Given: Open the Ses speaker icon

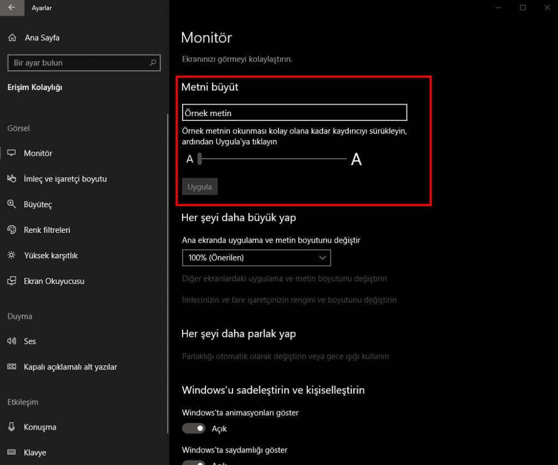Looking at the screenshot, I should pyautogui.click(x=12, y=341).
